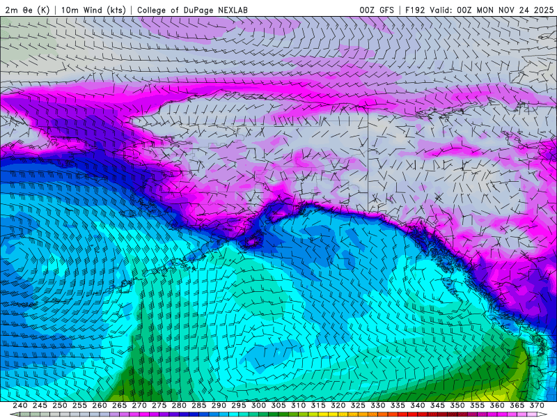Viewport: 557px width, 418px height.
Task: Click the right arrow end of the color bar
Action: coord(542,415)
